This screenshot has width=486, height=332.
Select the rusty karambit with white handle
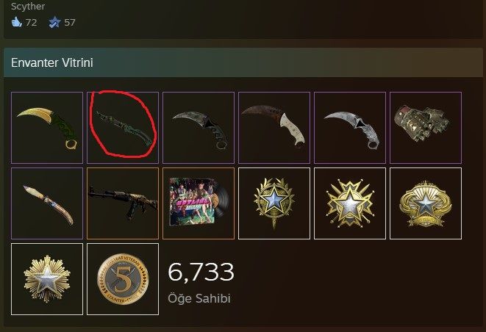[x=274, y=128]
